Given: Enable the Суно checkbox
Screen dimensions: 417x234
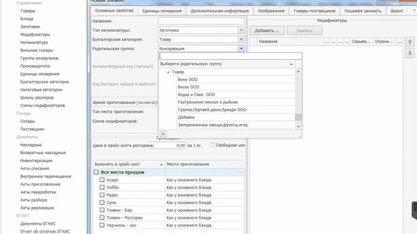Looking at the screenshot, I should (102, 202).
